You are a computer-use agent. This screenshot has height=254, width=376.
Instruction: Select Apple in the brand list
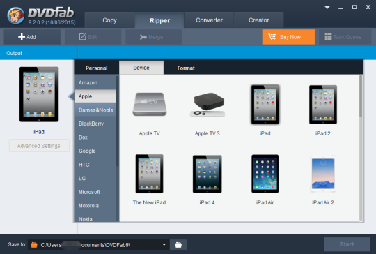coord(95,96)
